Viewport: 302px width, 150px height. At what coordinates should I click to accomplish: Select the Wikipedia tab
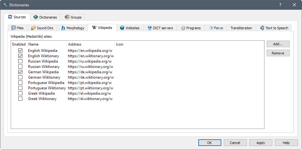pyautogui.click(x=102, y=28)
